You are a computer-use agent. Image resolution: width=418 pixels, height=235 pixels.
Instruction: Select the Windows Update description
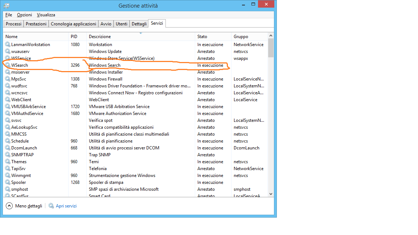pos(105,51)
